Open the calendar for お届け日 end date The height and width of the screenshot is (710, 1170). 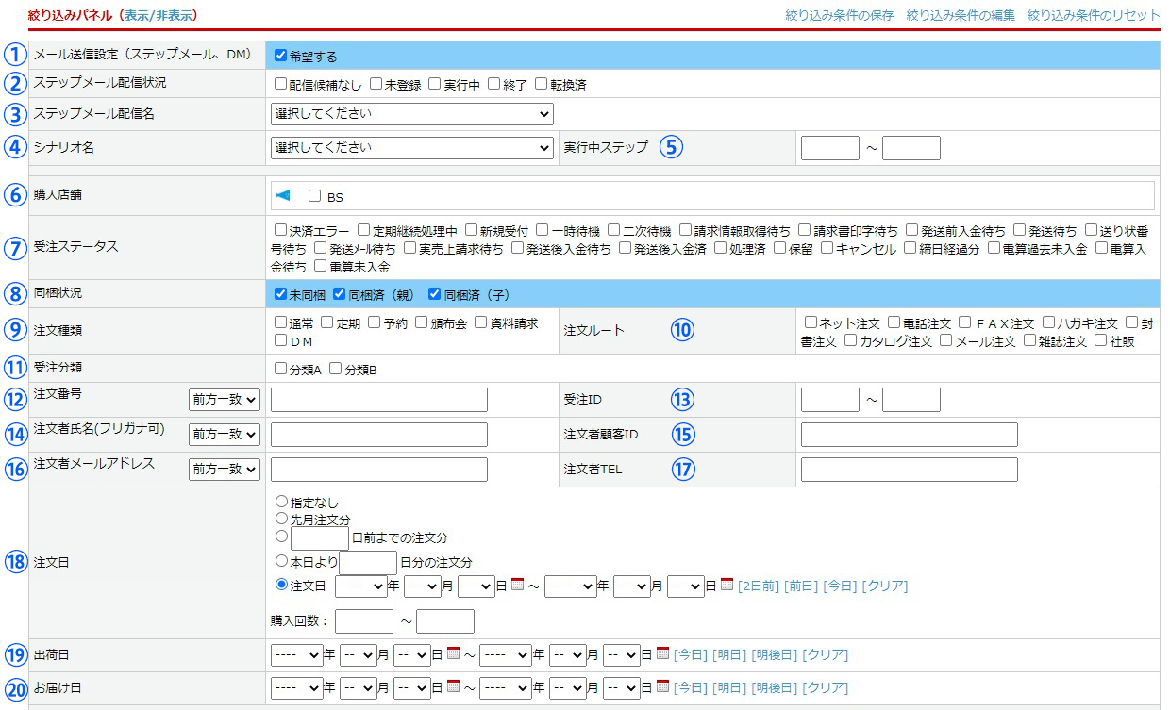662,687
